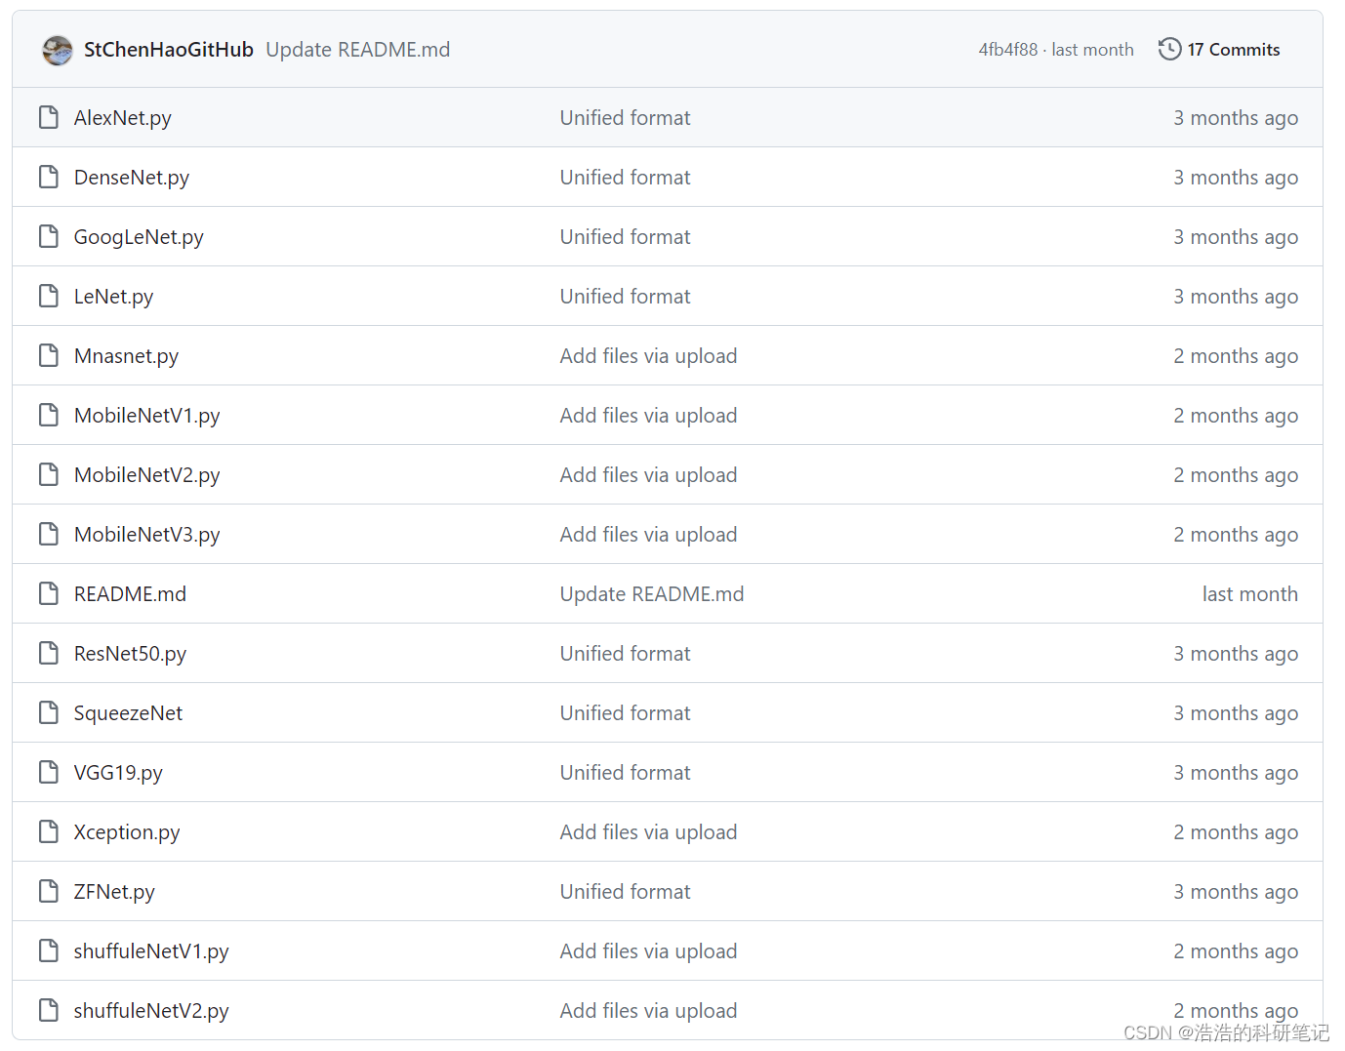
Task: Click the file icon beside AlexNet.py
Action: [x=49, y=117]
